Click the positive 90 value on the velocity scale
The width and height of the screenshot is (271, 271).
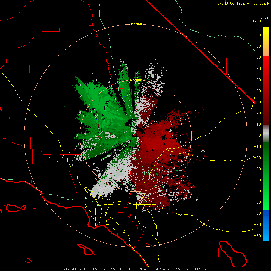[259, 35]
